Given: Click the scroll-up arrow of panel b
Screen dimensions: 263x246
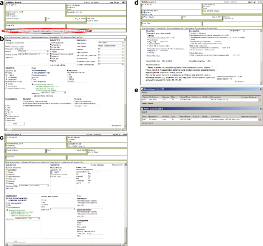Looking at the screenshot, I should pos(125,40).
